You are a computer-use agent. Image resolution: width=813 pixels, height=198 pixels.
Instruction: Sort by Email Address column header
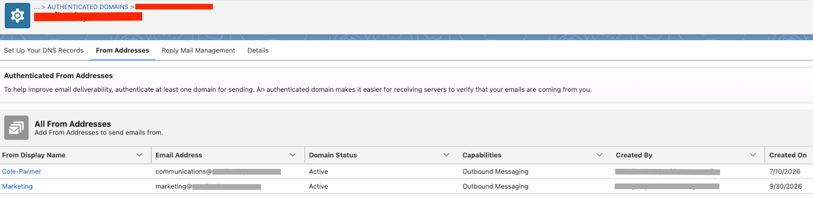(x=179, y=155)
